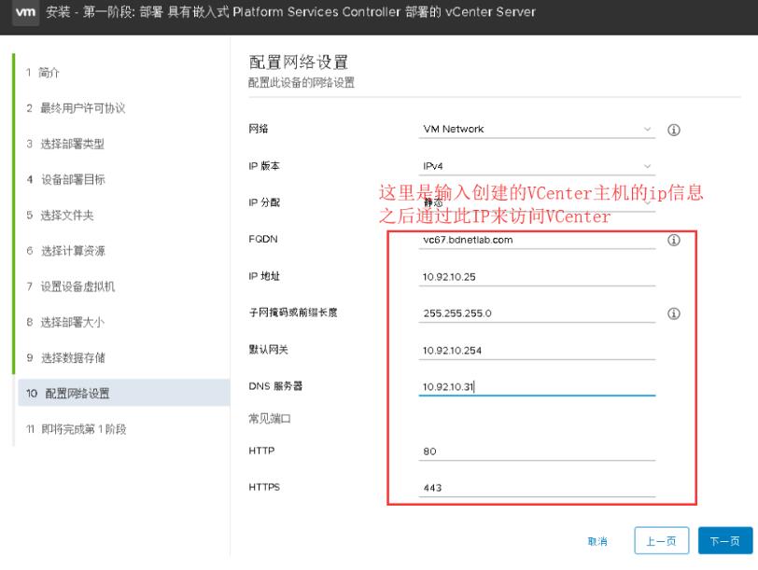
Task: Go to step 4 设备部署目标
Action: coord(65,180)
